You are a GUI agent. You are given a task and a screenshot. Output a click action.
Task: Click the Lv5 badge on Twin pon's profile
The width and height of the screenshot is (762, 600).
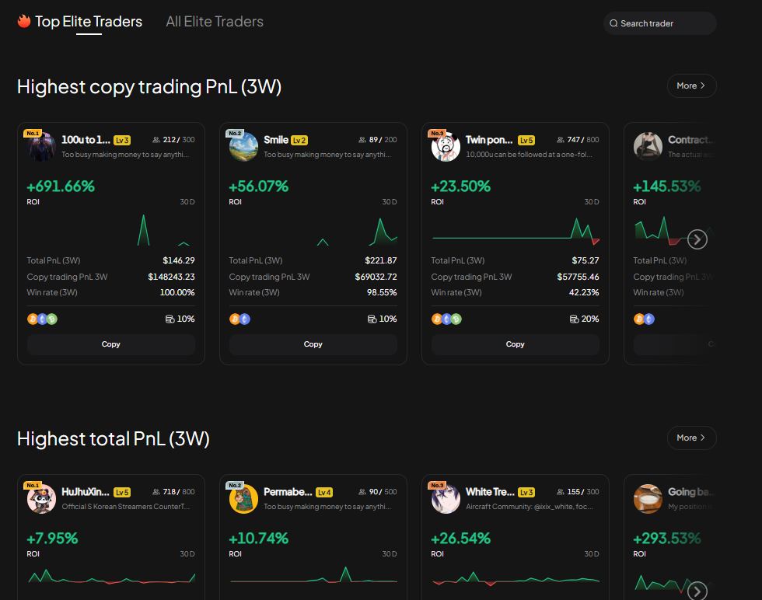coord(526,140)
